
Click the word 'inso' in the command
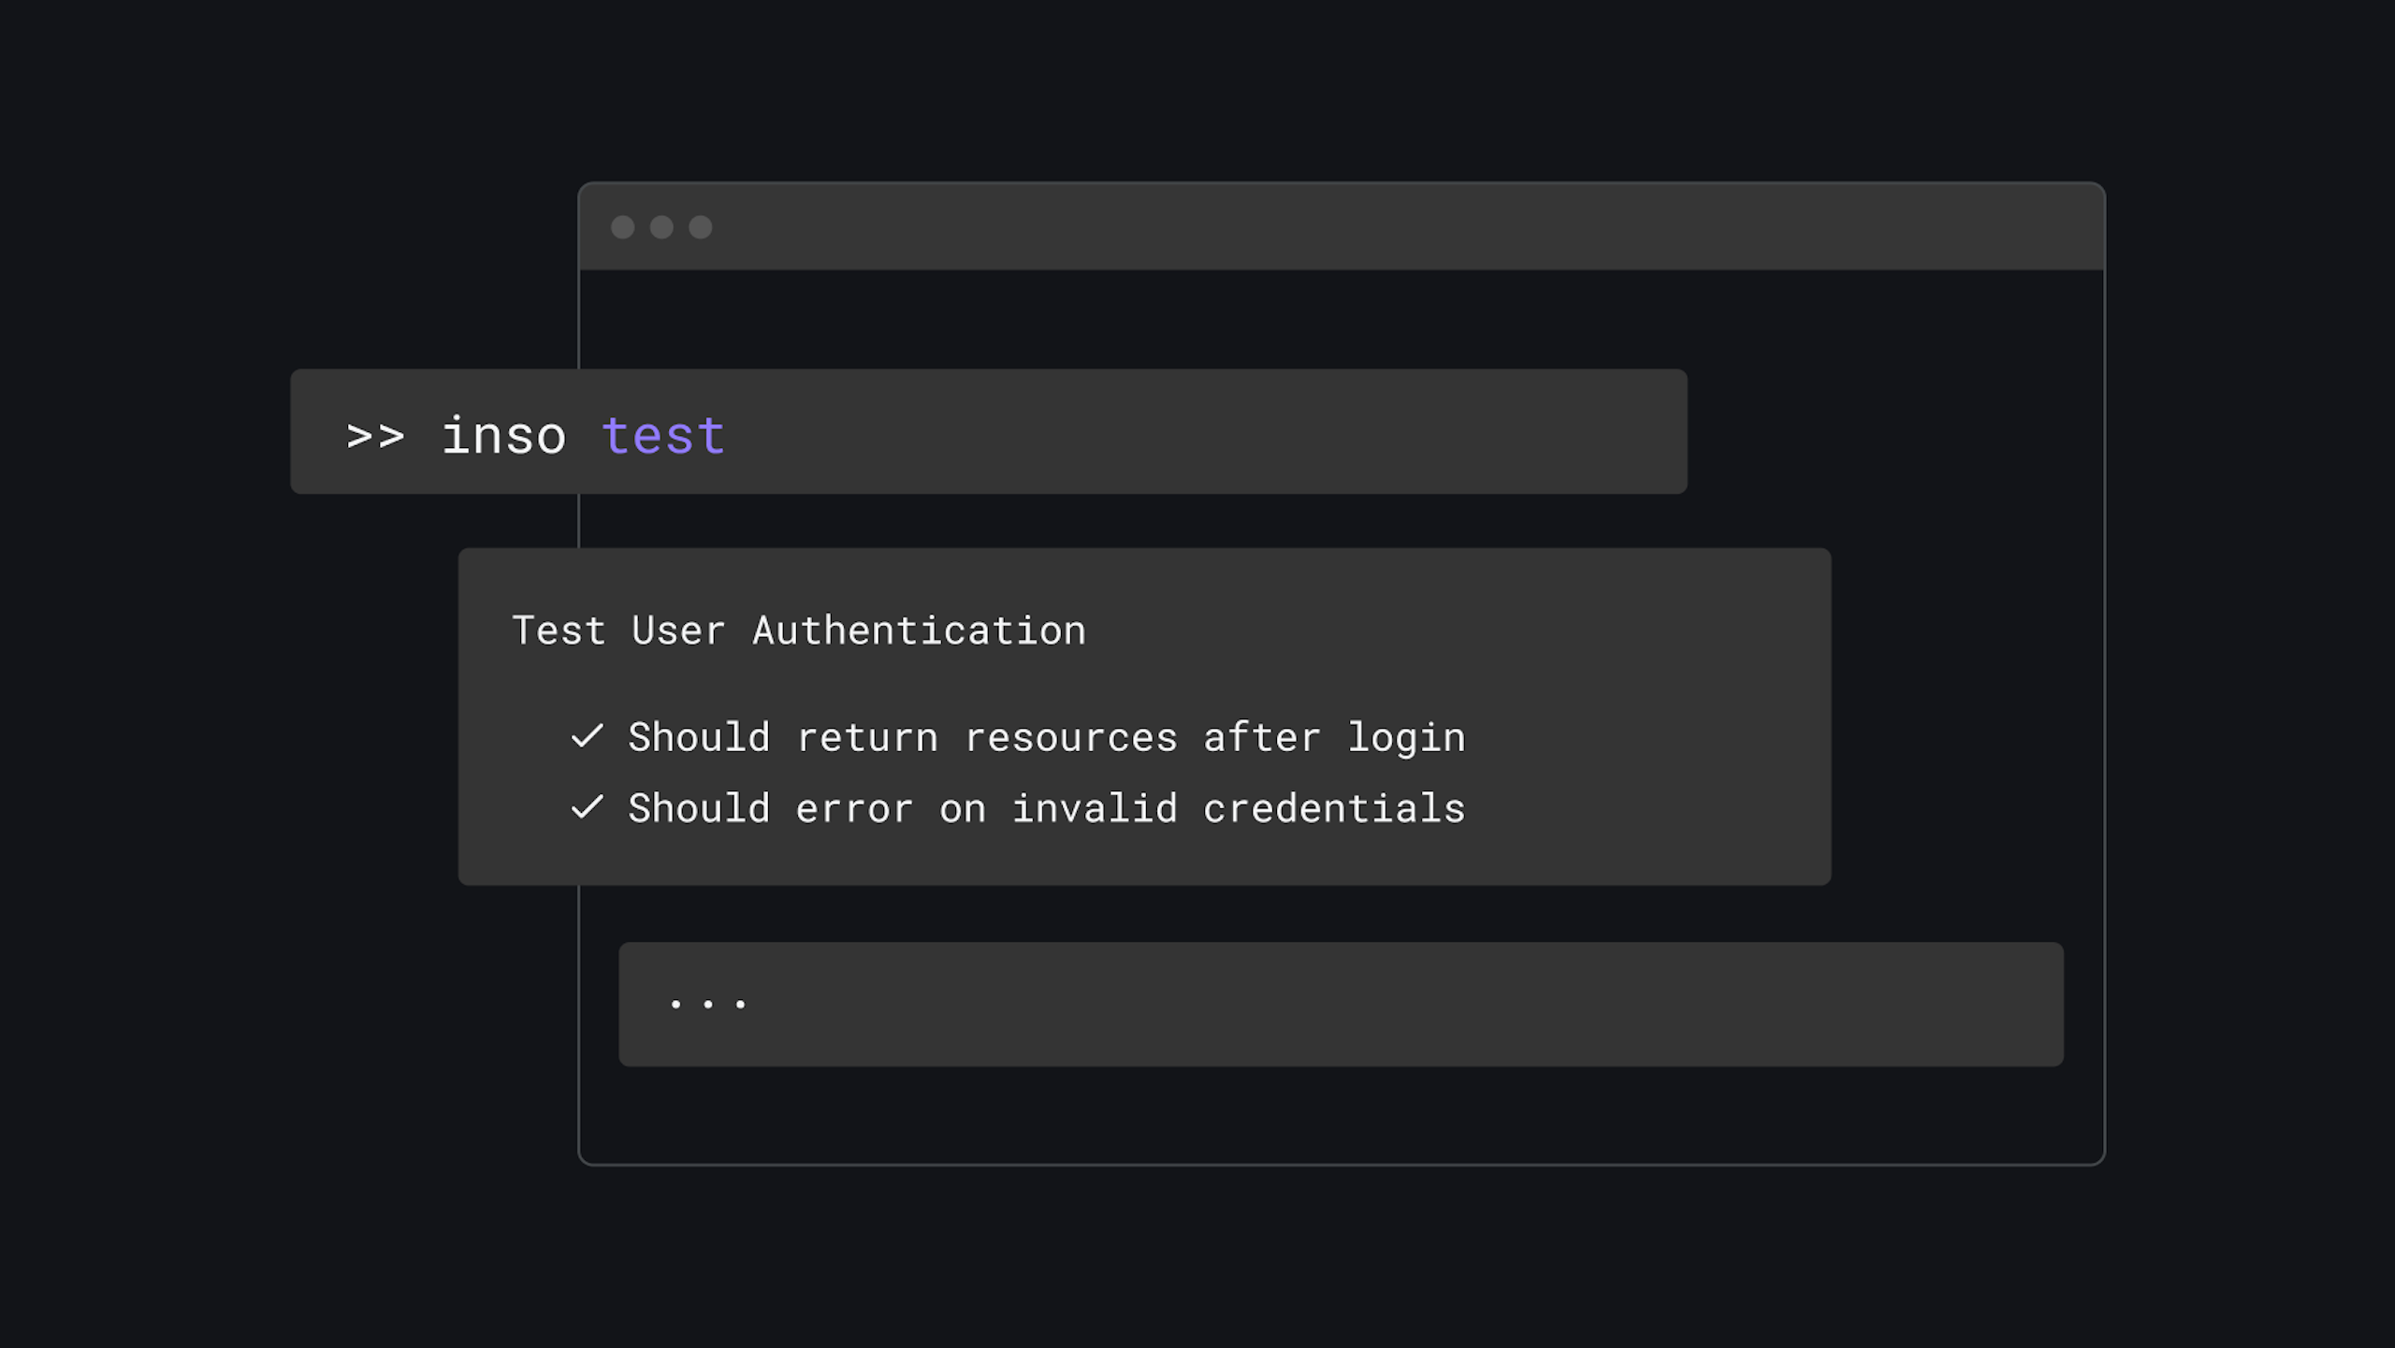click(504, 436)
